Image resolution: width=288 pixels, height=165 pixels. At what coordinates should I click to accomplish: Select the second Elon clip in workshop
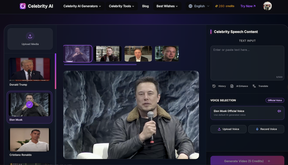click(108, 54)
